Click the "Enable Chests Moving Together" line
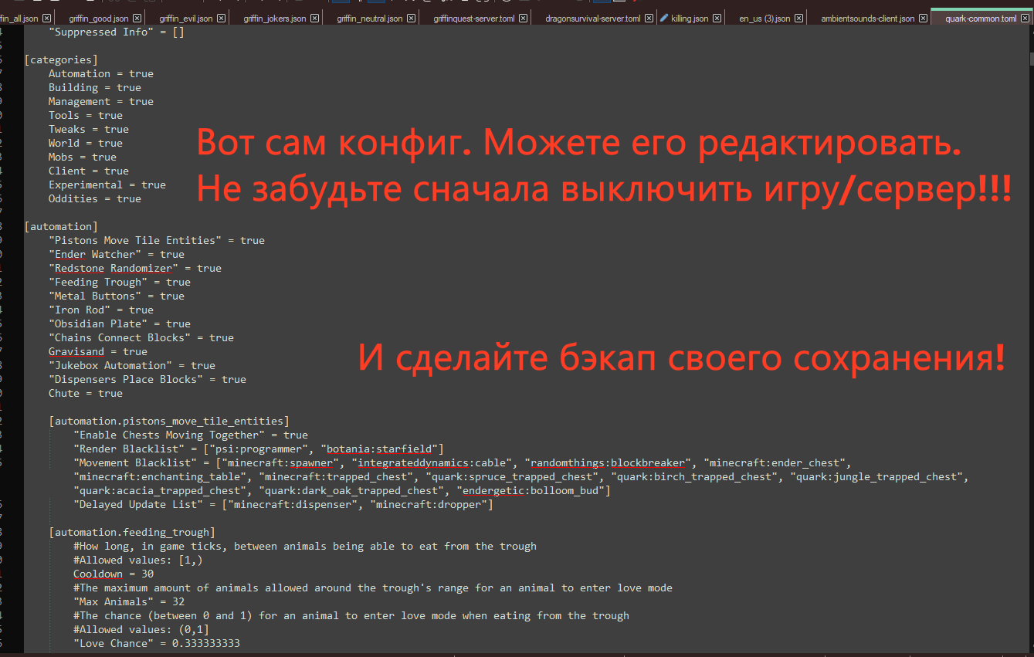This screenshot has width=1034, height=657. pyautogui.click(x=190, y=435)
